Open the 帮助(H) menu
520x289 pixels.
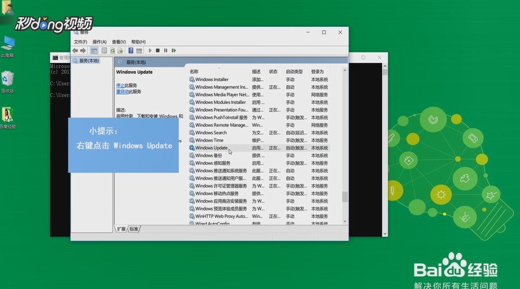click(x=138, y=42)
